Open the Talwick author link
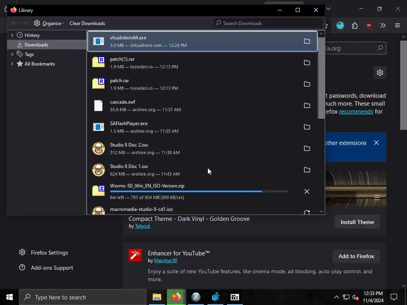 143,226
